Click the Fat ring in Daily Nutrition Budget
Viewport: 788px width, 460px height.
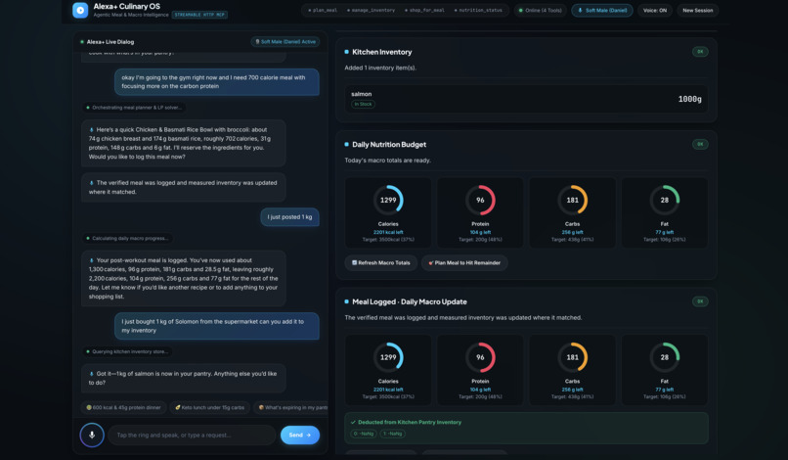pyautogui.click(x=665, y=200)
